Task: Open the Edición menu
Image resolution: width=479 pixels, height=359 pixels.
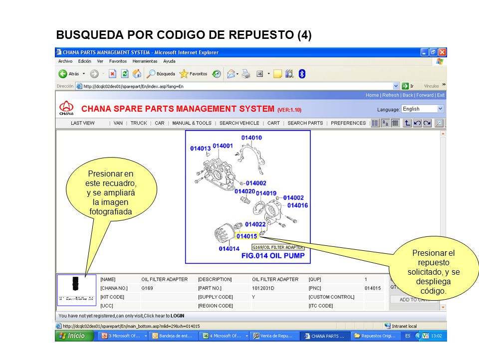Action: click(x=85, y=61)
